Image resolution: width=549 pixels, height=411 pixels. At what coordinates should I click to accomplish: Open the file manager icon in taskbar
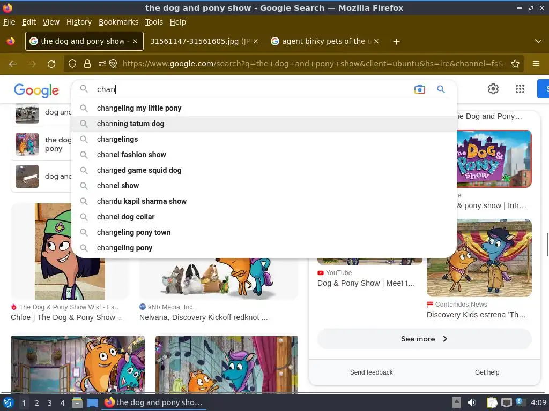(x=77, y=402)
